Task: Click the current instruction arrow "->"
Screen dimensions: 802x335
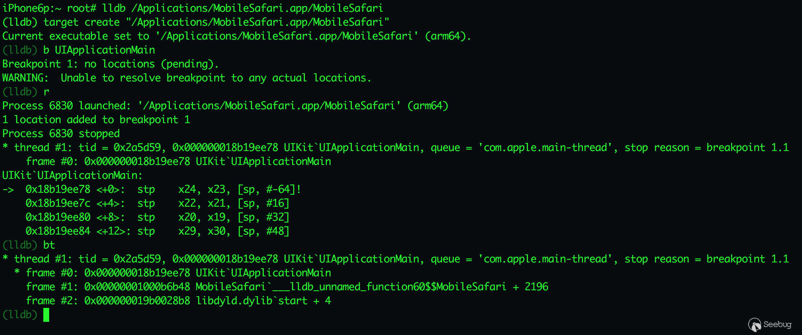Action: pos(8,189)
